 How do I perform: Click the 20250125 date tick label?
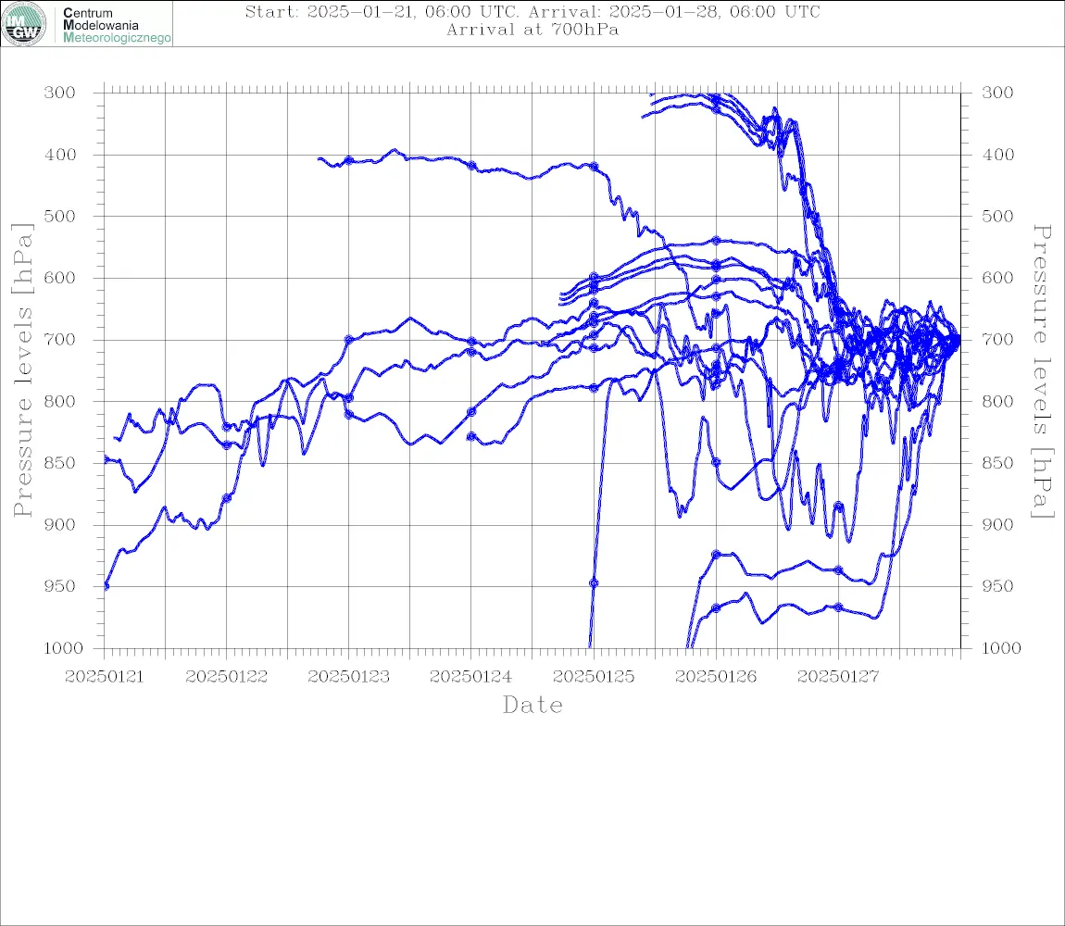594,677
